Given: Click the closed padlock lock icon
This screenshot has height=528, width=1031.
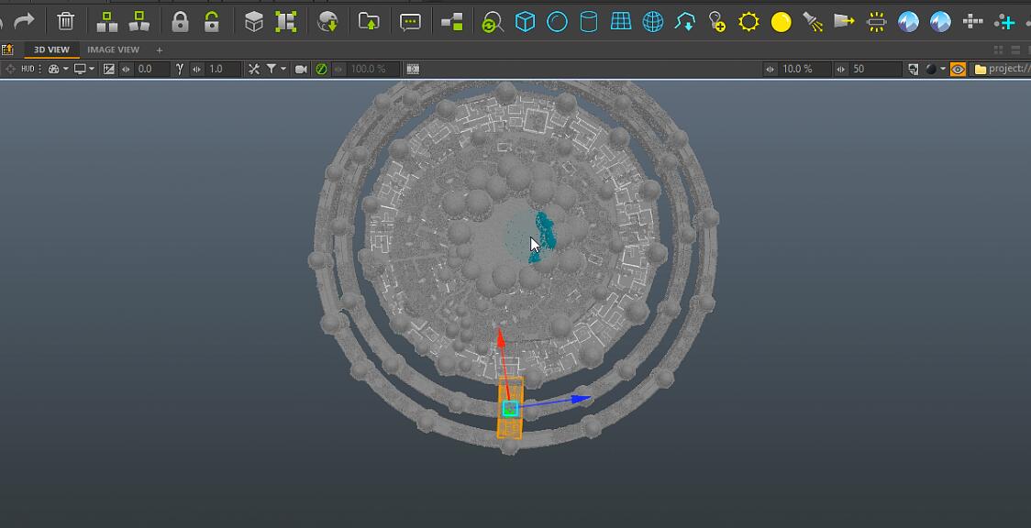Looking at the screenshot, I should [180, 21].
